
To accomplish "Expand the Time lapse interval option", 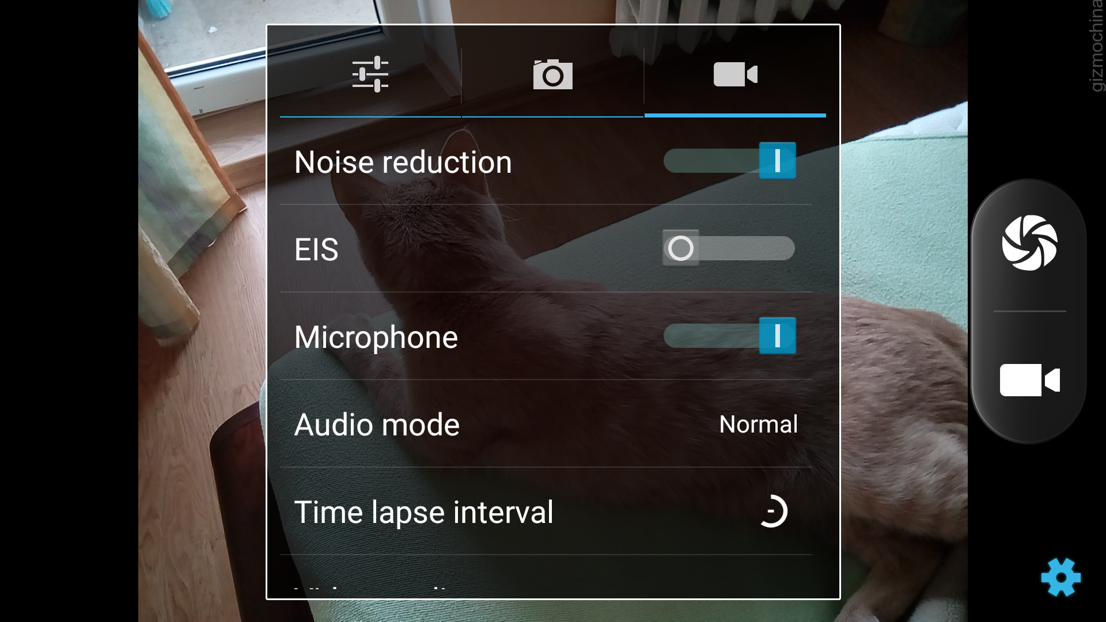I will (x=546, y=511).
